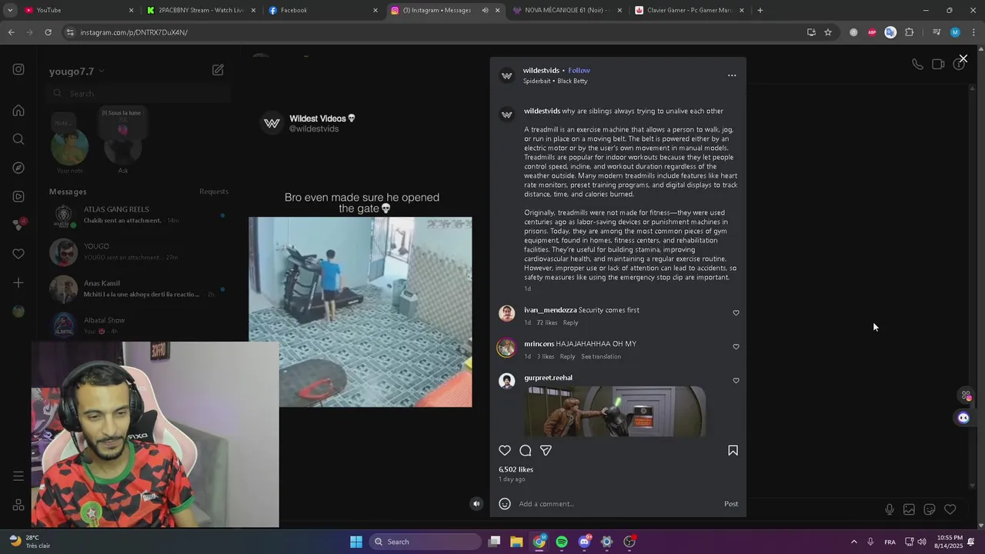This screenshot has height=554, width=985.
Task: Like gurpreet.reehal's comment
Action: point(736,381)
